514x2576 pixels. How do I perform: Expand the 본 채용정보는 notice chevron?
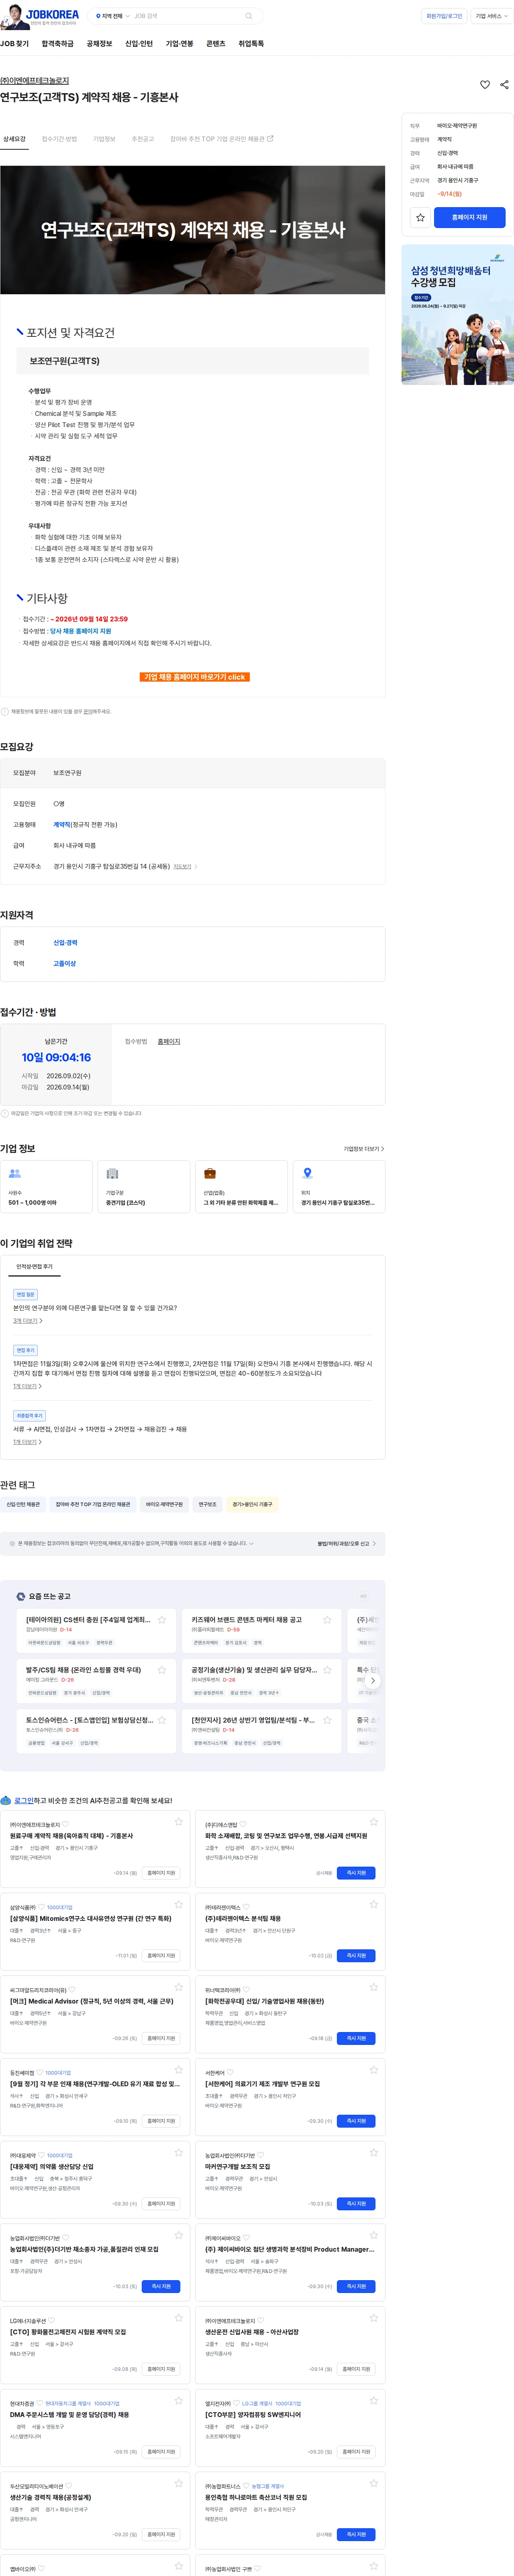click(x=251, y=1544)
